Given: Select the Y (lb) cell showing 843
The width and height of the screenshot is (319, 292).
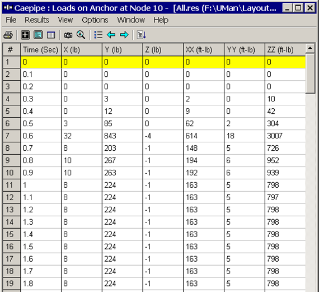Looking at the screenshot, I should point(122,136).
